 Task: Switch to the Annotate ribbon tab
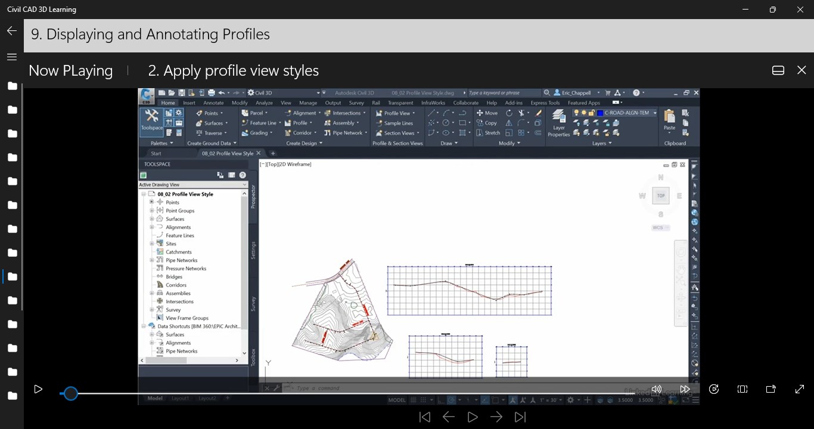coord(213,102)
